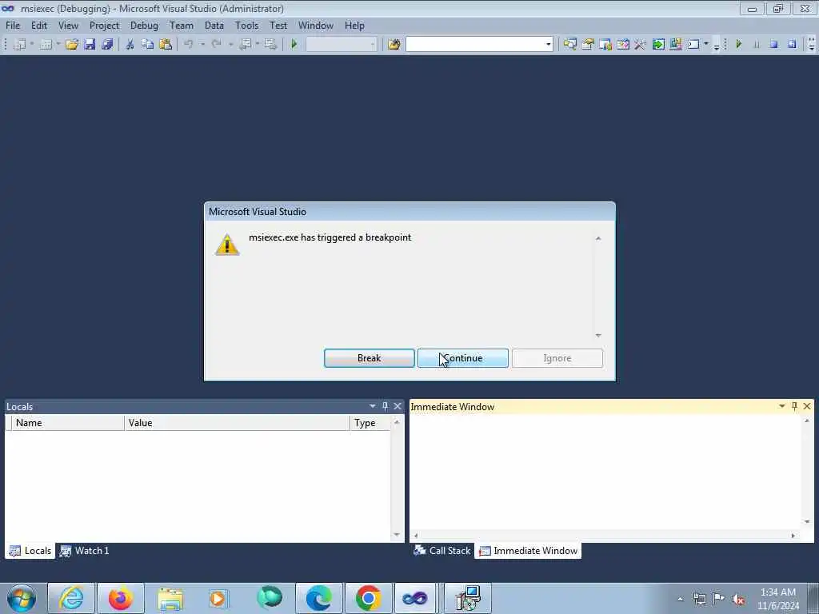The height and width of the screenshot is (614, 819).
Task: Open the Debug menu
Action: [144, 25]
